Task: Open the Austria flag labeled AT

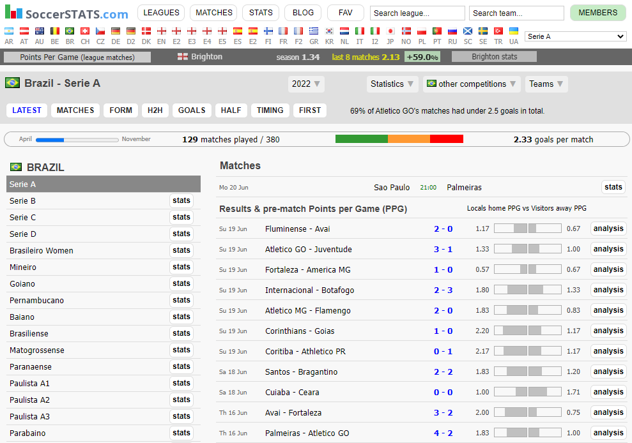Action: point(24,31)
